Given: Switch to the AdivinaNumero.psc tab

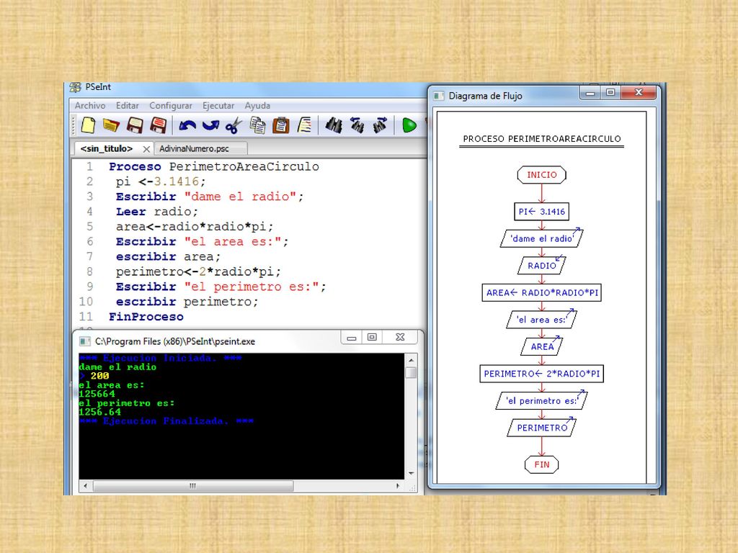Looking at the screenshot, I should [x=194, y=148].
